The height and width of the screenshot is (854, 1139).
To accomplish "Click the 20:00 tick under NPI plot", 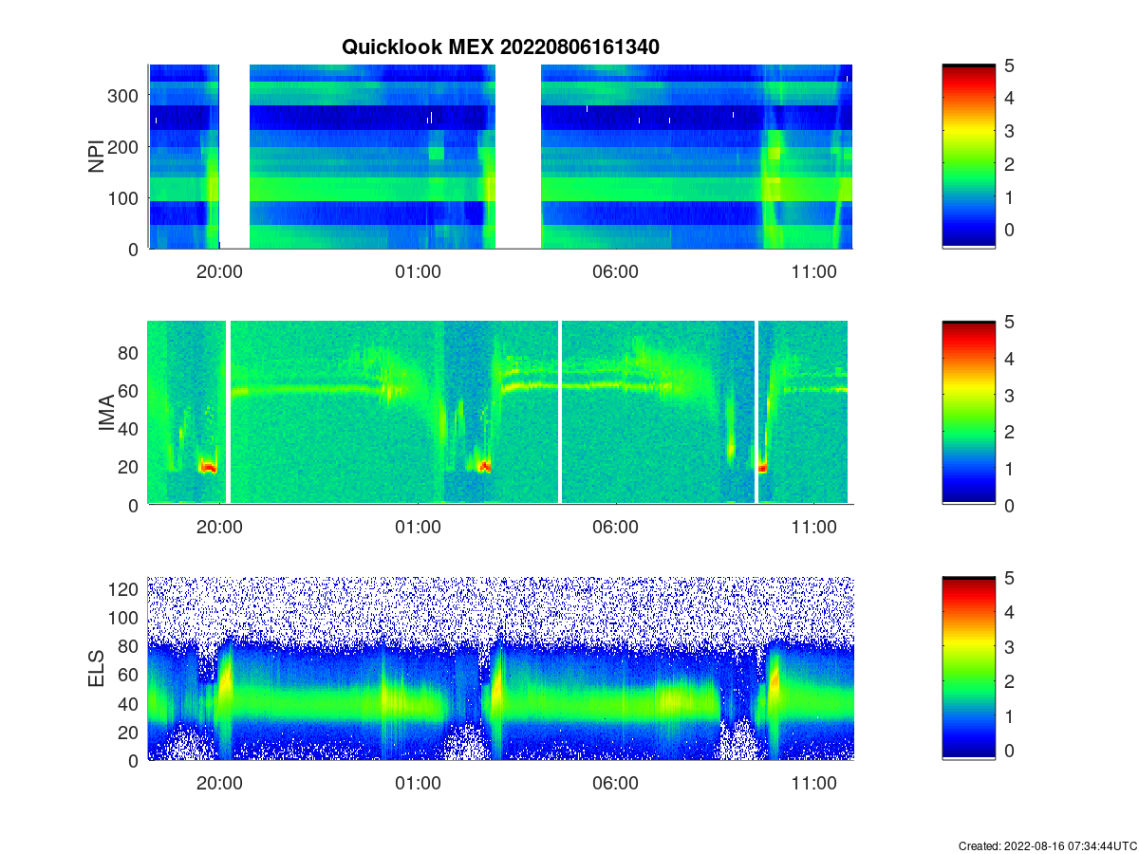I will pyautogui.click(x=219, y=271).
